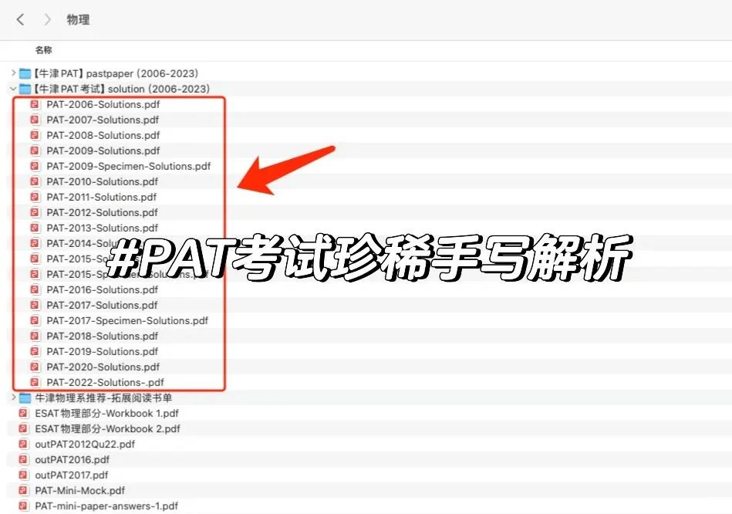The height and width of the screenshot is (514, 732).
Task: Expand the 【牛津PAT】pastpaper (2006-2023) folder
Action: point(13,73)
